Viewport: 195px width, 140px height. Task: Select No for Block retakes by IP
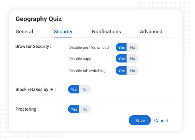(85, 90)
